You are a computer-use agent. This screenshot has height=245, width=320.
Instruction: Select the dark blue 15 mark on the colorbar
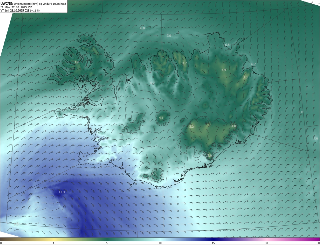point(213,243)
